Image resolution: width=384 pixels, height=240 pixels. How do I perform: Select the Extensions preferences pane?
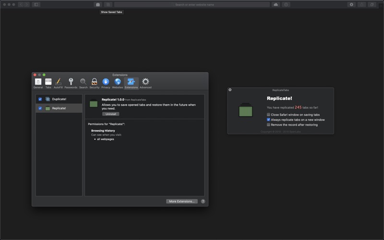click(131, 83)
